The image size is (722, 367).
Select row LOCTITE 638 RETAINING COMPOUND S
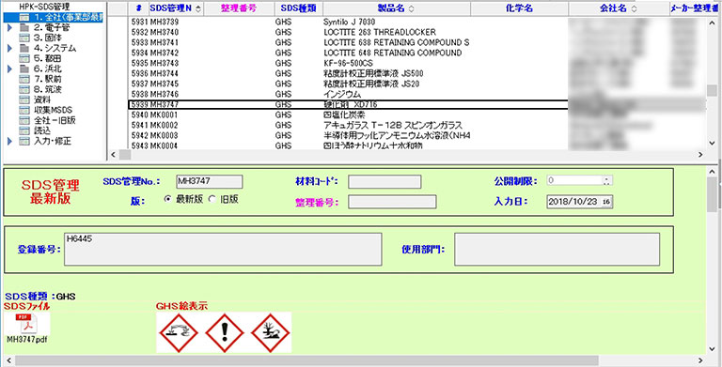tap(348, 42)
